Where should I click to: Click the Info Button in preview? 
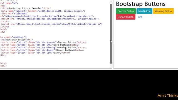pos(144,11)
